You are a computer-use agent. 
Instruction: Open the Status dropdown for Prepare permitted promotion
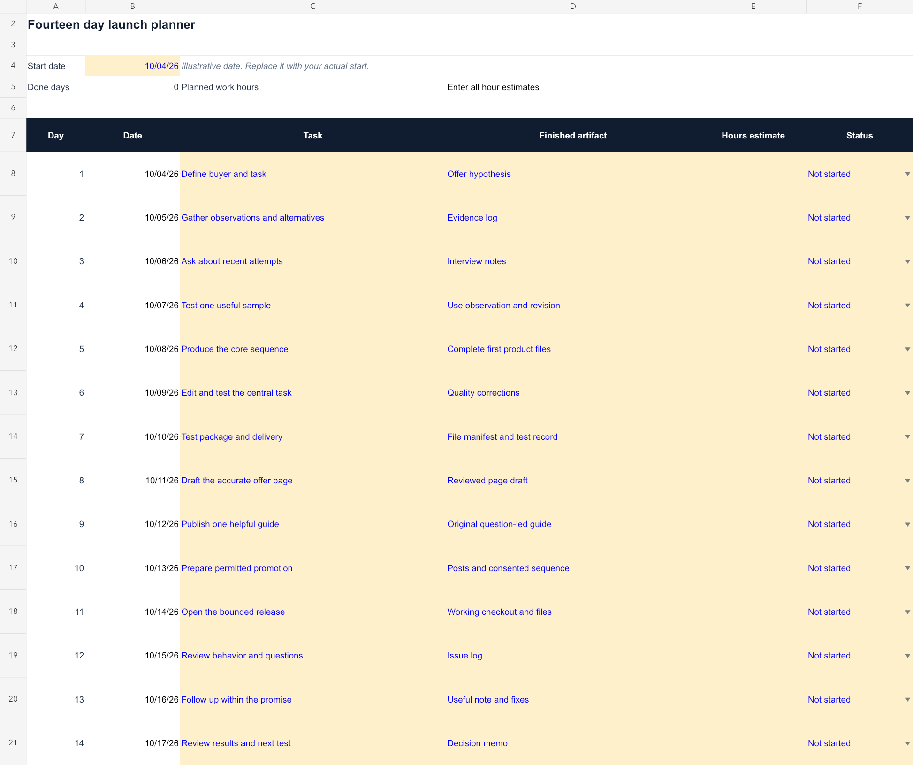907,568
